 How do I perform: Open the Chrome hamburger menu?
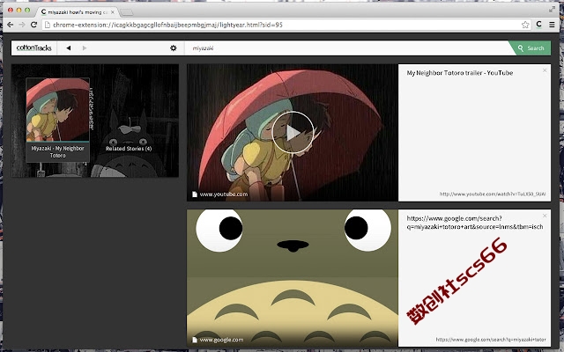[552, 25]
